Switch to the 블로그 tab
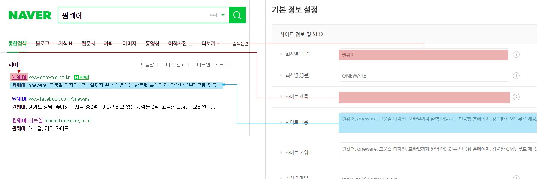 (42, 44)
